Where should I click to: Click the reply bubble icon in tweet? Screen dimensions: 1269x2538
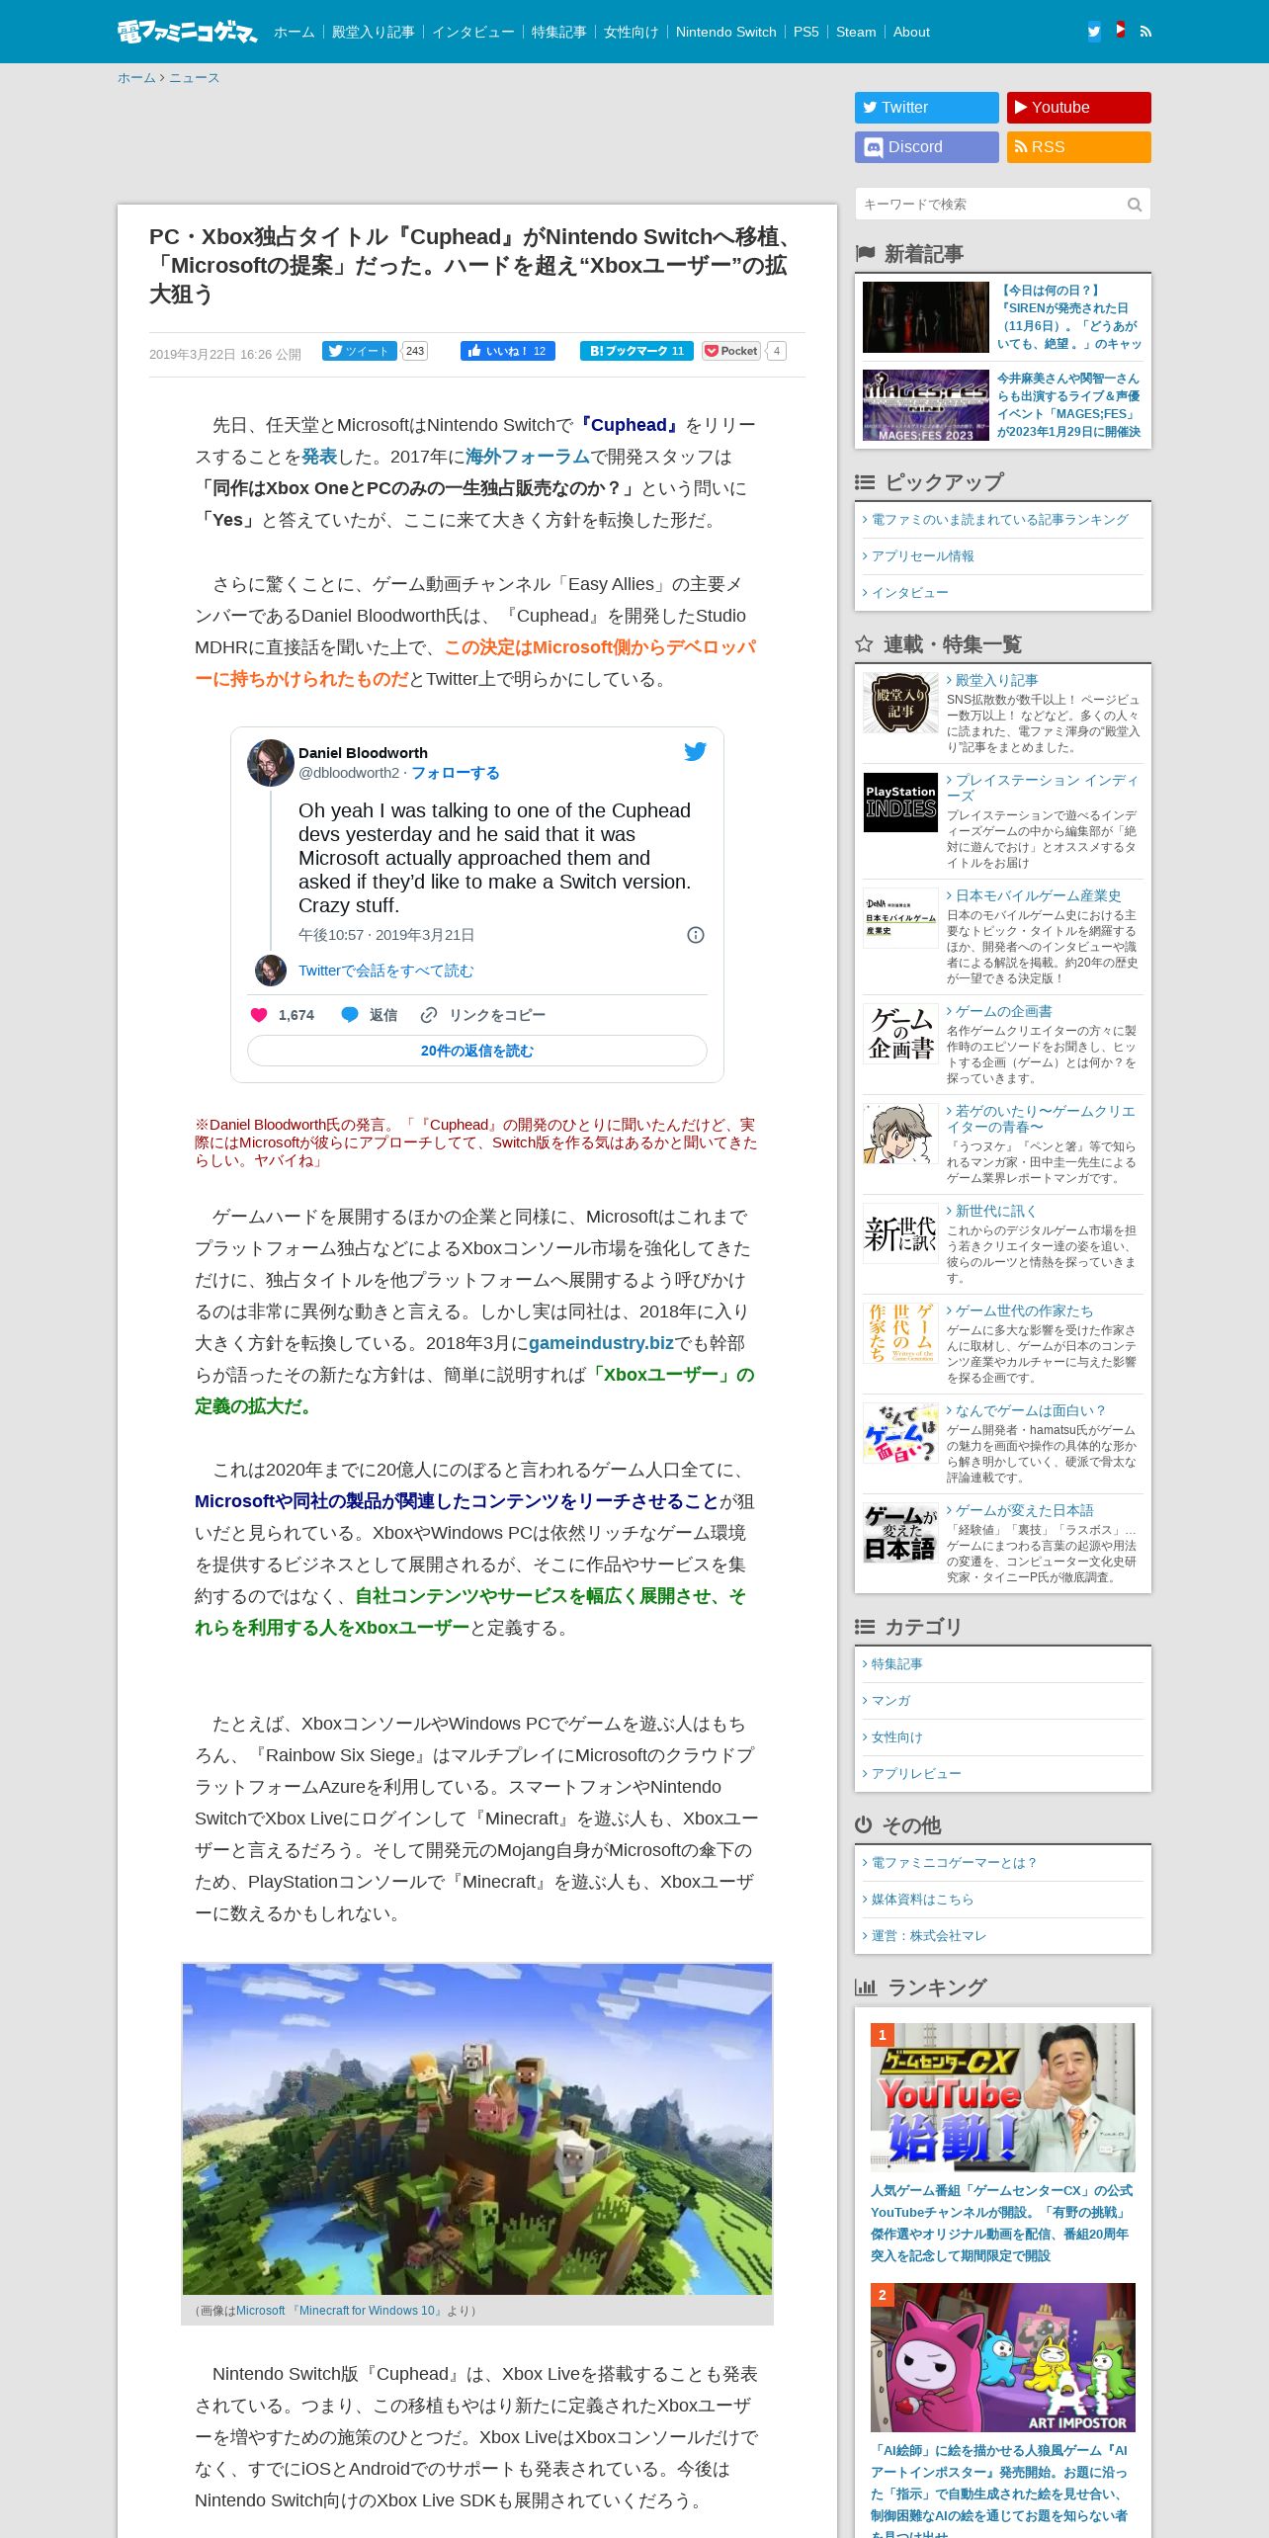pos(350,1015)
